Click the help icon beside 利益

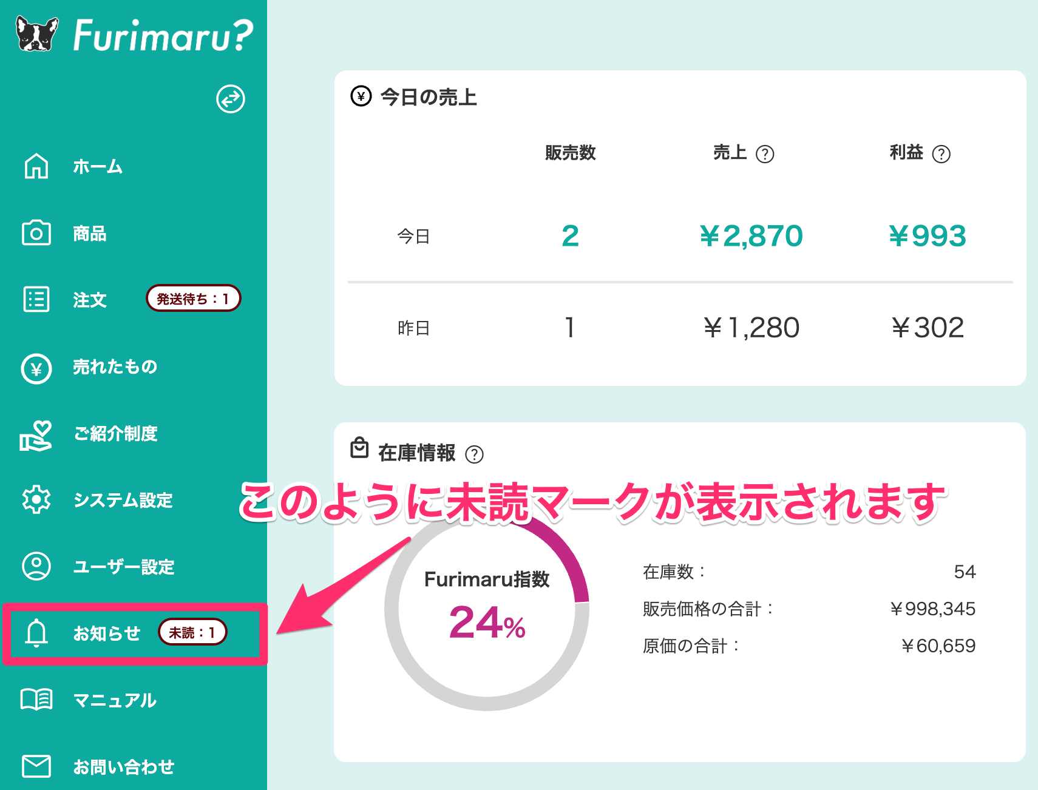941,154
